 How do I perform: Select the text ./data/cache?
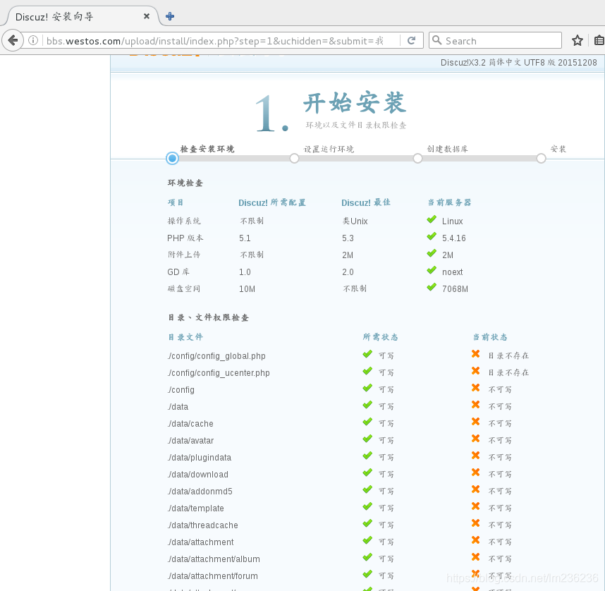tap(190, 423)
